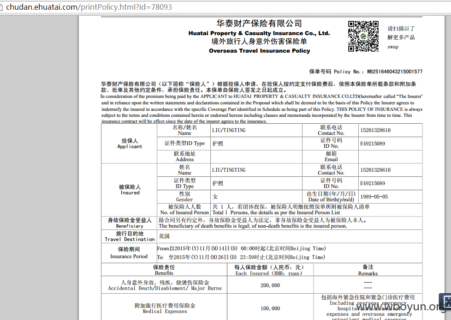Click the From 2015年11月14日 start date line
The width and height of the screenshot is (451, 320).
click(x=241, y=248)
